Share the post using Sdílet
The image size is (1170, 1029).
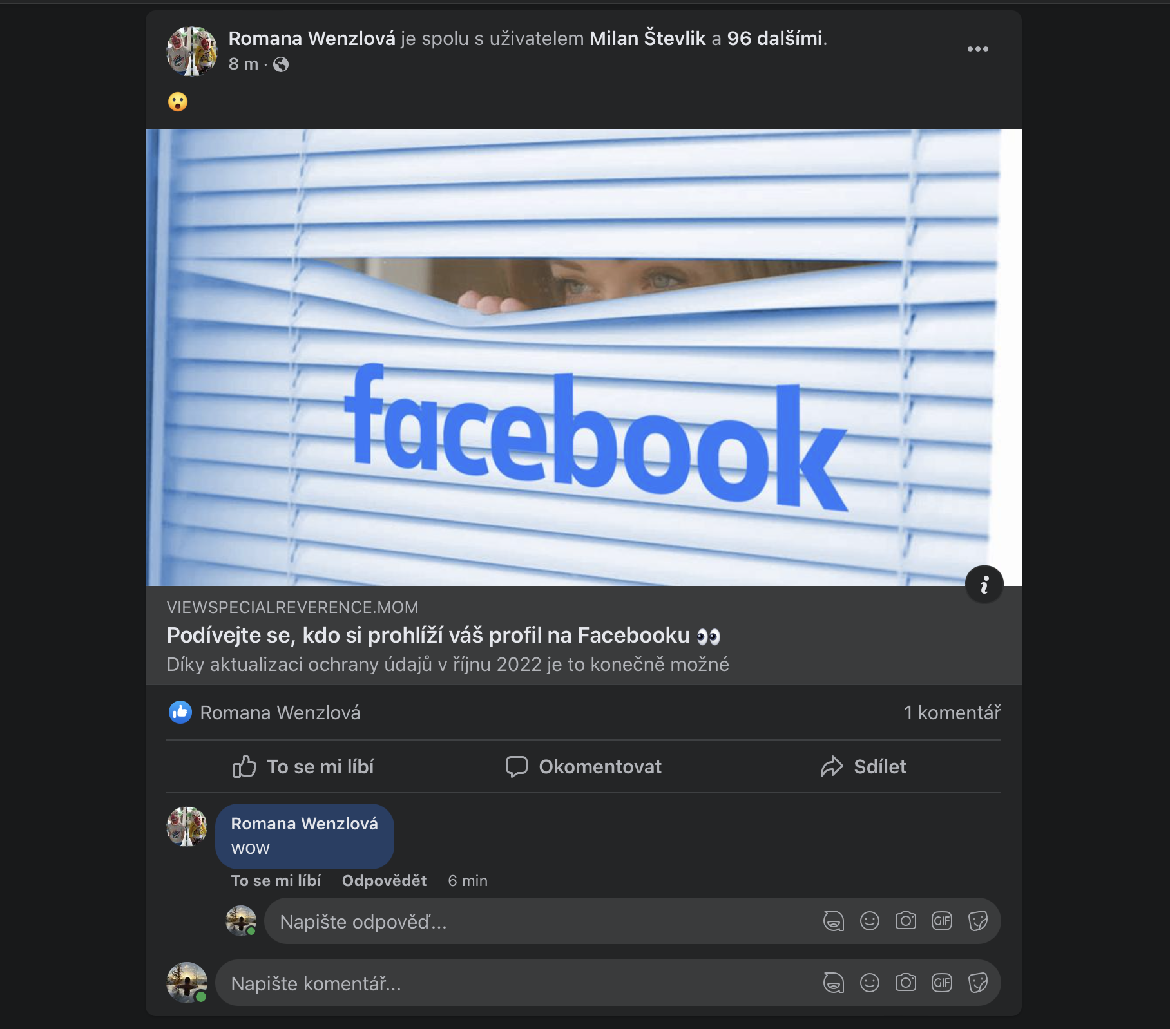click(x=863, y=766)
